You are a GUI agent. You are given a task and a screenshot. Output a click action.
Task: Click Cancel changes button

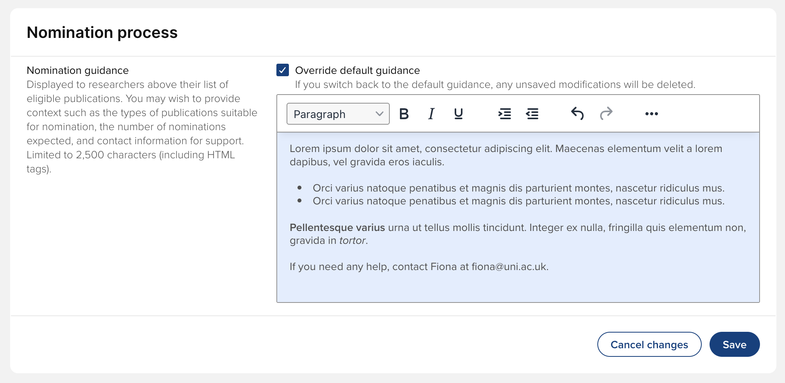[x=649, y=344]
